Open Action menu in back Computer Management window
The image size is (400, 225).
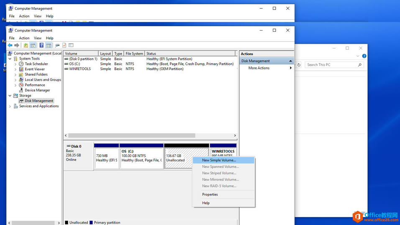click(24, 16)
